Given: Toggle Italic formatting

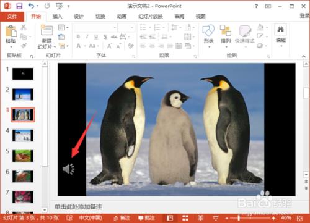Looking at the screenshot, I should click(x=87, y=36).
